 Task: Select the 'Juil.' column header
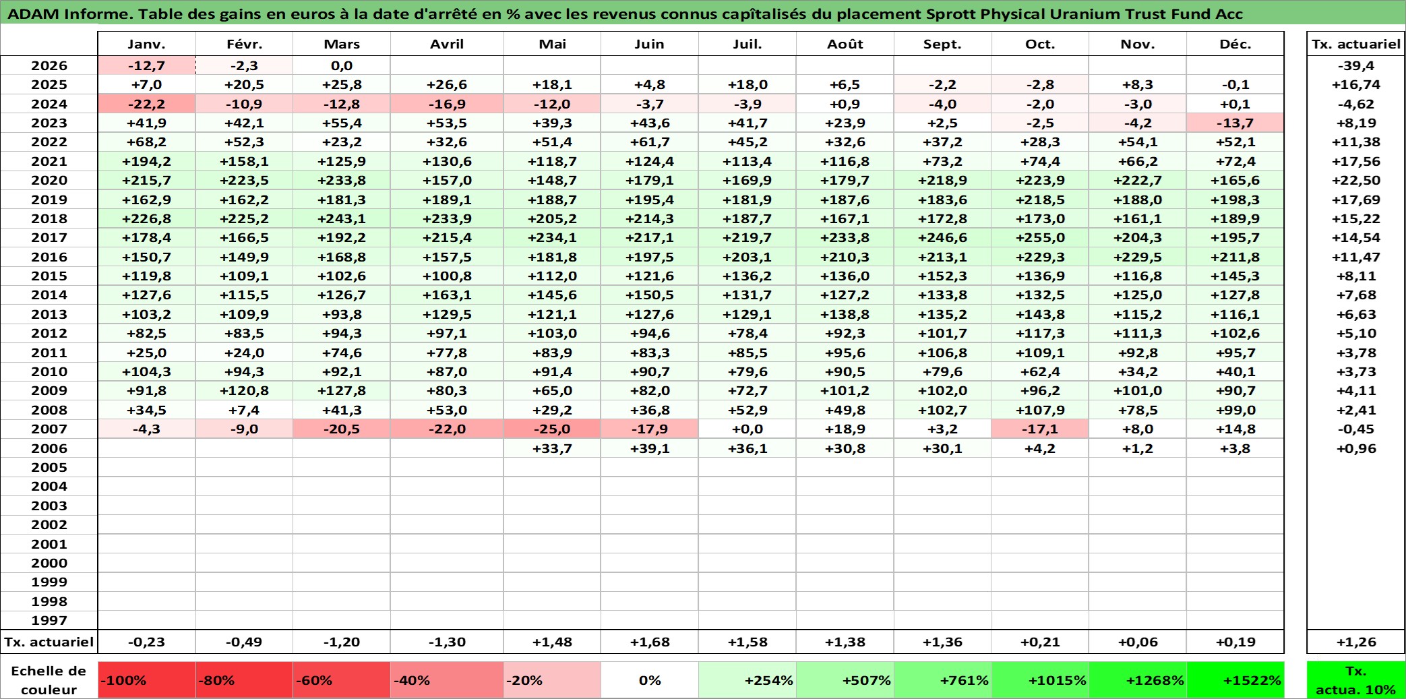[747, 44]
